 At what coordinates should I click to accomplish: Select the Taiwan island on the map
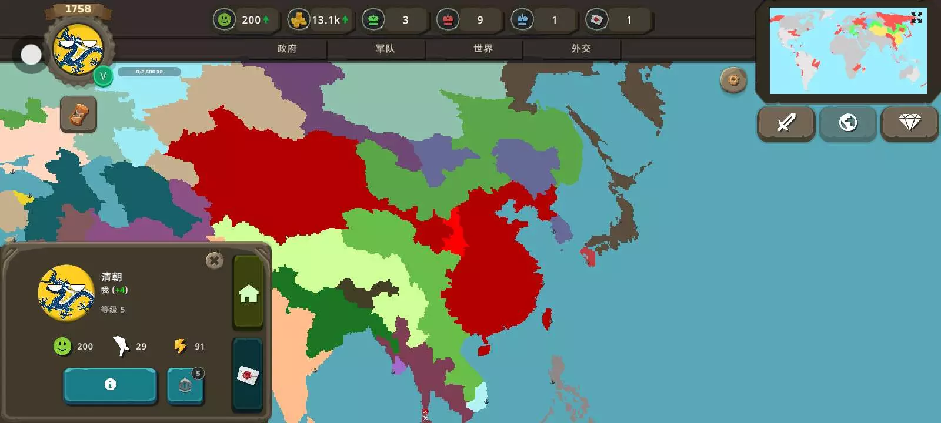546,320
